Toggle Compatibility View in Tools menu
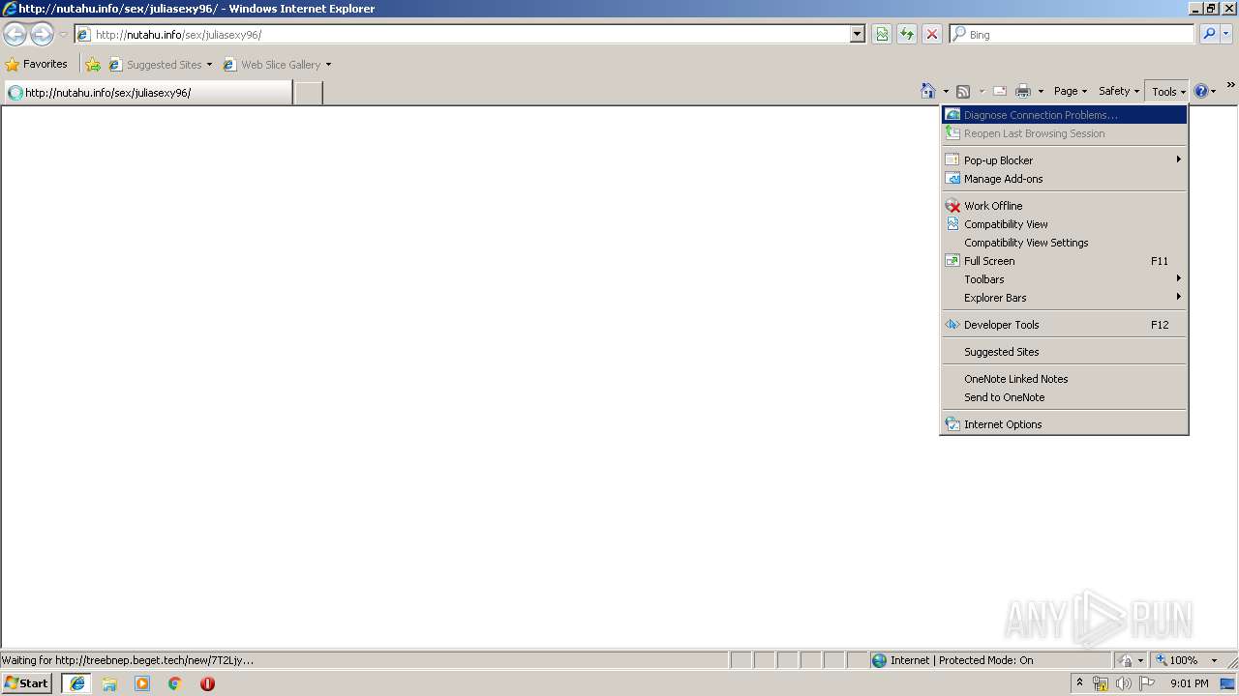Viewport: 1239px width, 696px height. [x=1064, y=224]
